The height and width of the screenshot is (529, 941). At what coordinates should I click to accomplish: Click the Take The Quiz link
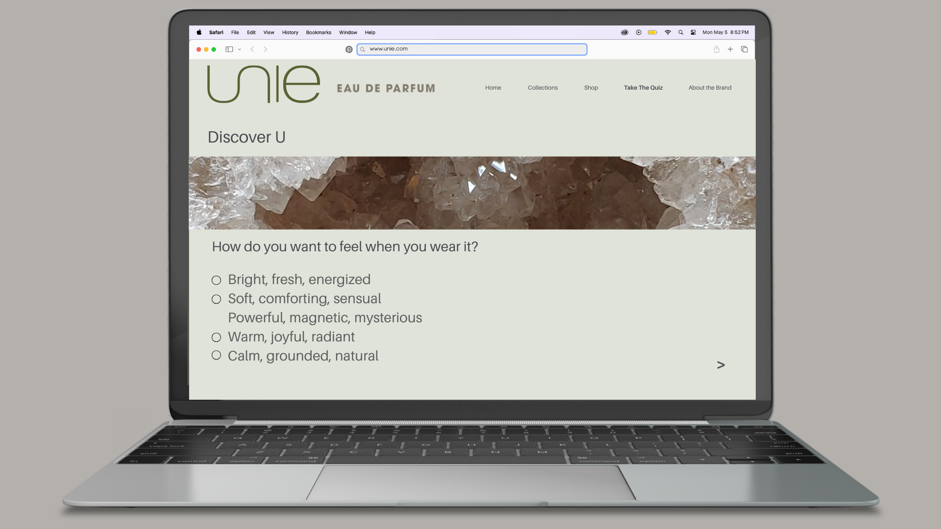[x=643, y=88]
